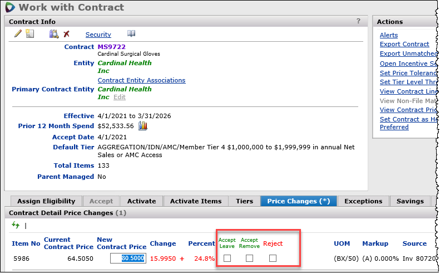
Task: Click the View Non-File Mat action text
Action: (408, 101)
